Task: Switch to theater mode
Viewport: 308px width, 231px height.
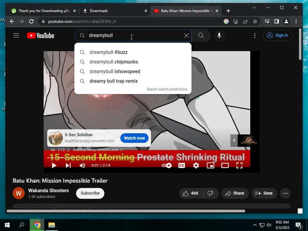Action: pyautogui.click(x=225, y=165)
